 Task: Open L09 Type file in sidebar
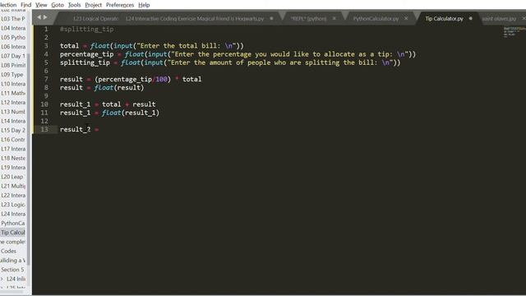pyautogui.click(x=13, y=75)
